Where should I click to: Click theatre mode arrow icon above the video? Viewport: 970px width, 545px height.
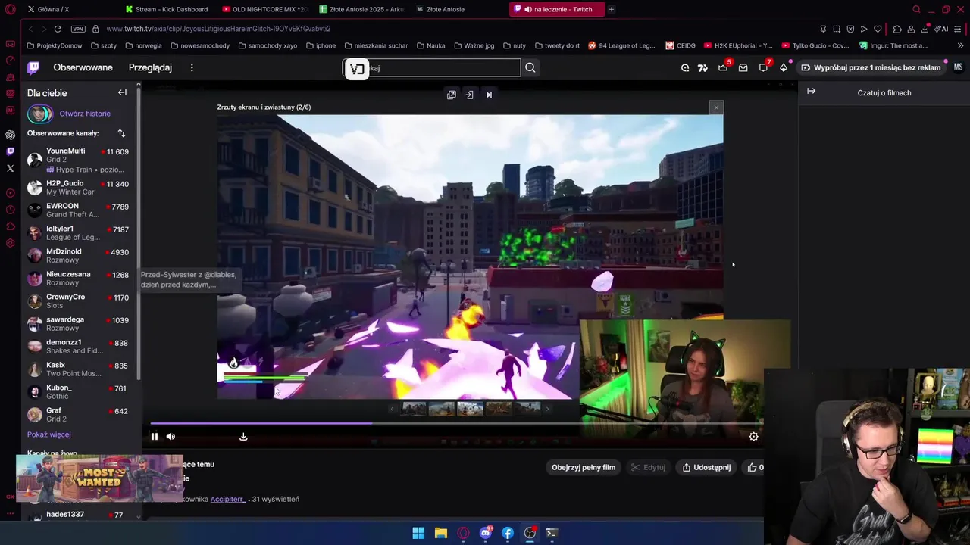click(x=470, y=95)
